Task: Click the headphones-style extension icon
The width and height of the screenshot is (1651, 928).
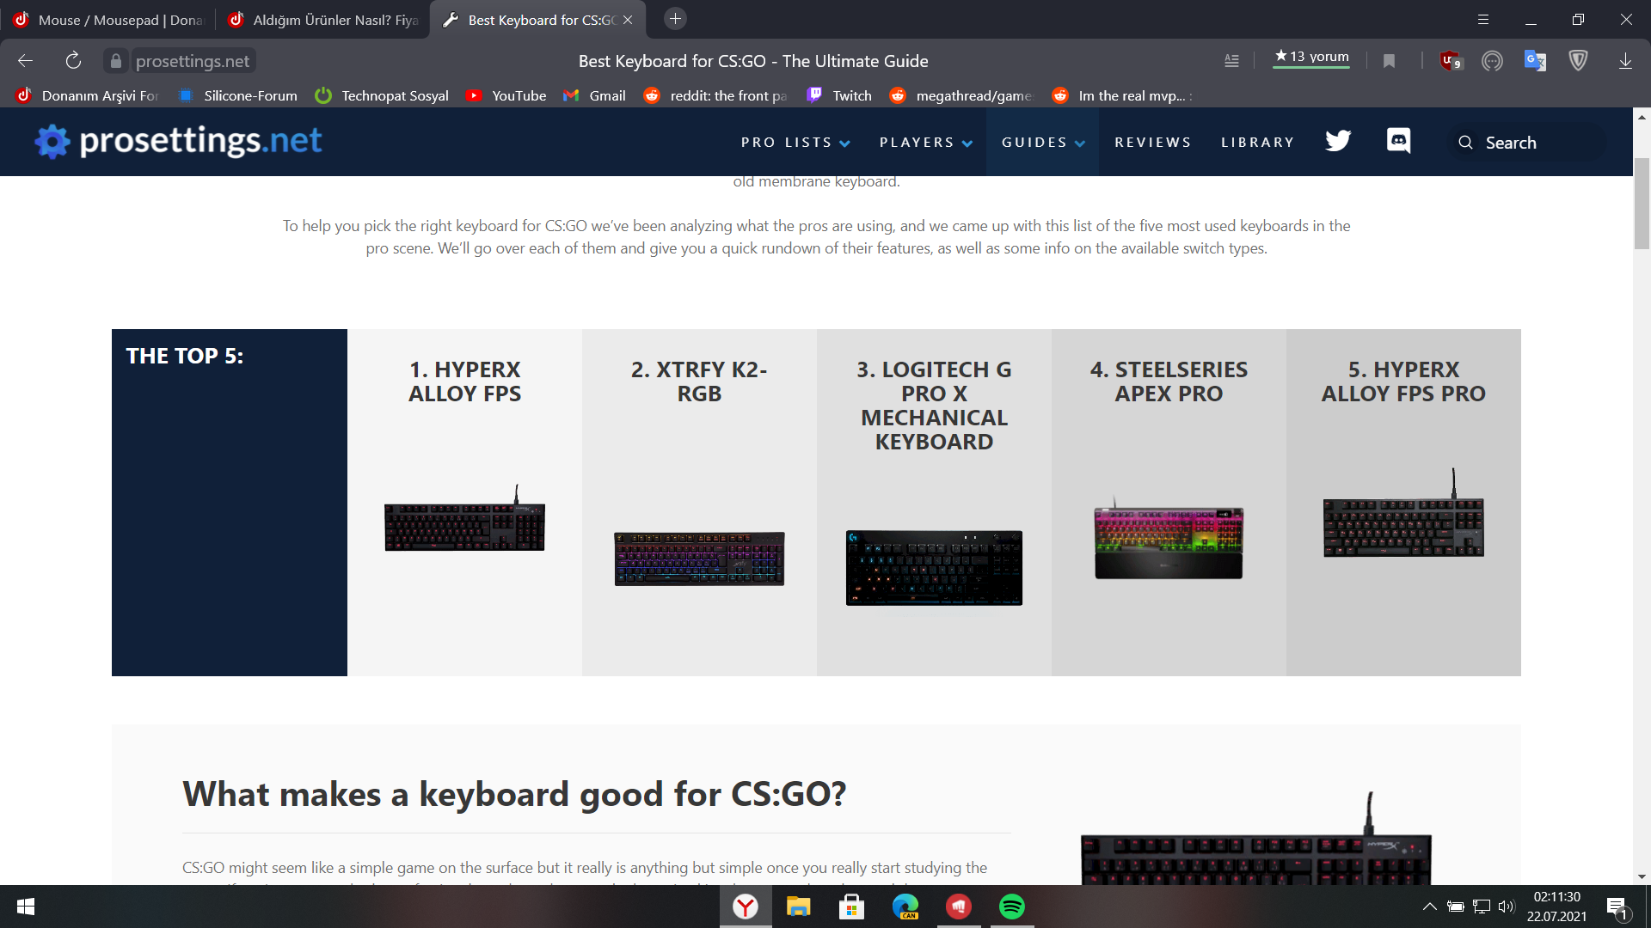Action: 1492,60
